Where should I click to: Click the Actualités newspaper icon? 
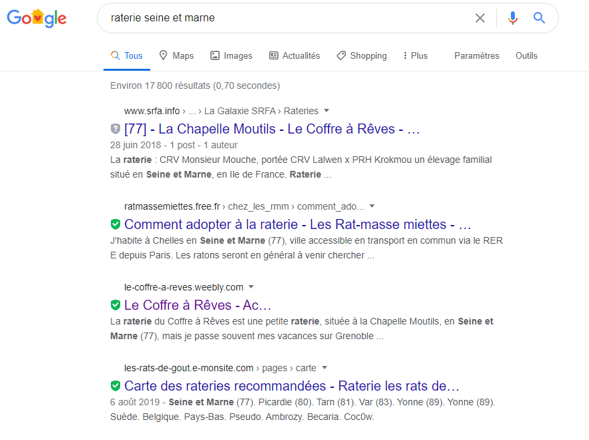[x=273, y=55]
